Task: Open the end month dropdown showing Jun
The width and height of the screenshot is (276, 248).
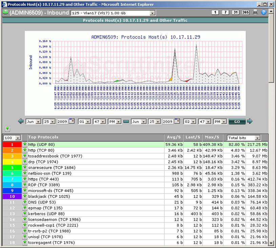Action: (139, 121)
